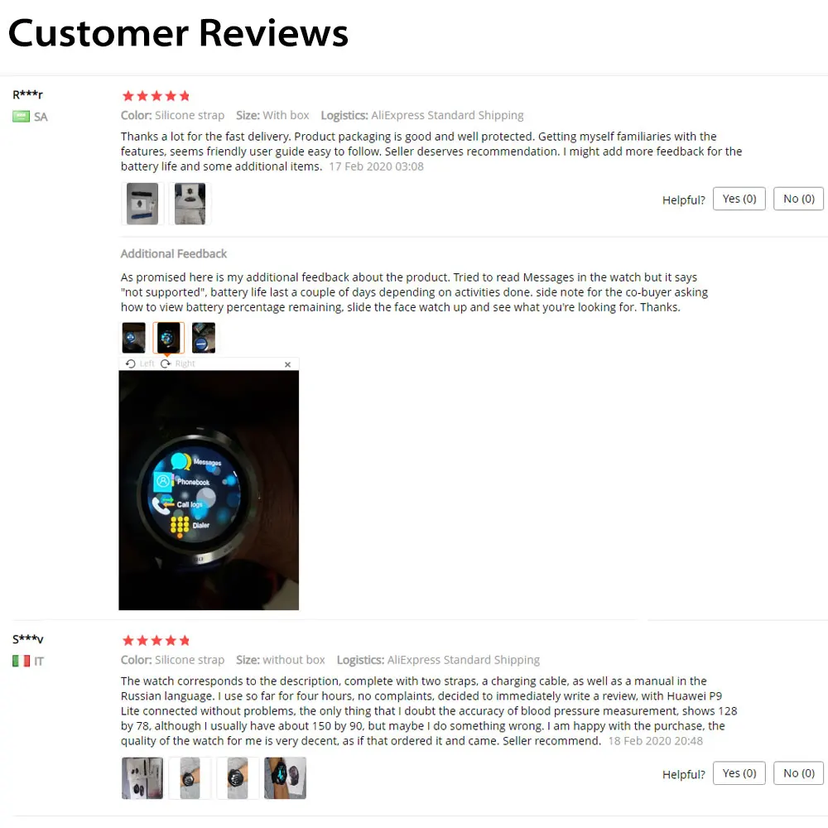Rotate the enlarged photo right

[x=178, y=363]
